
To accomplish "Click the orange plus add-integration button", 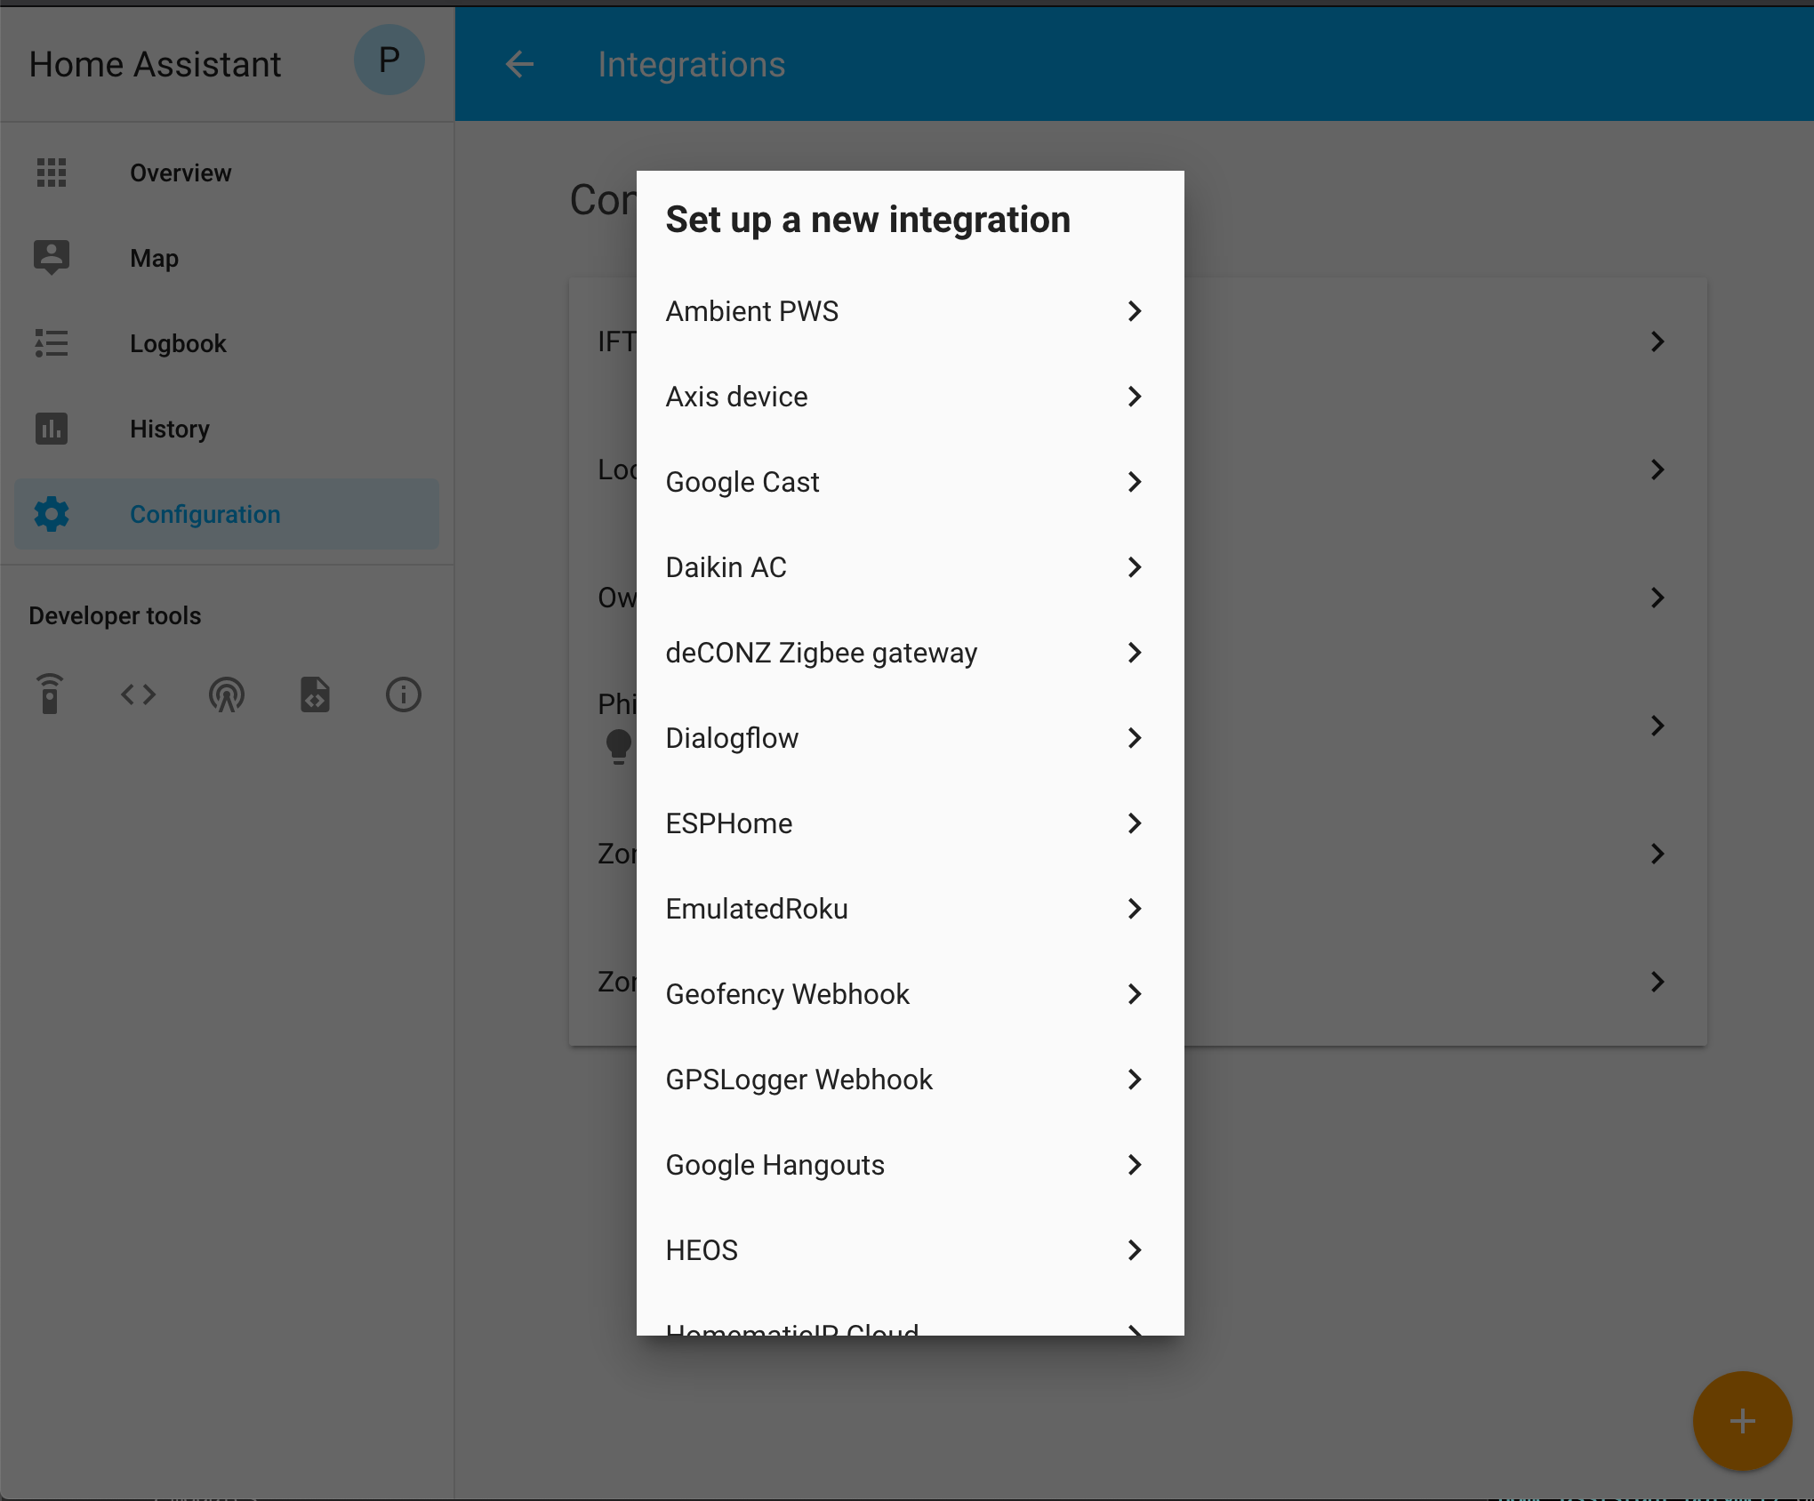I will click(x=1741, y=1421).
